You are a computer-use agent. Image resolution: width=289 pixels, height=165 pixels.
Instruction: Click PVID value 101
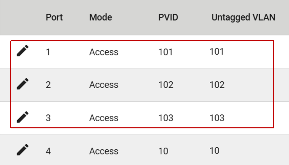(165, 52)
